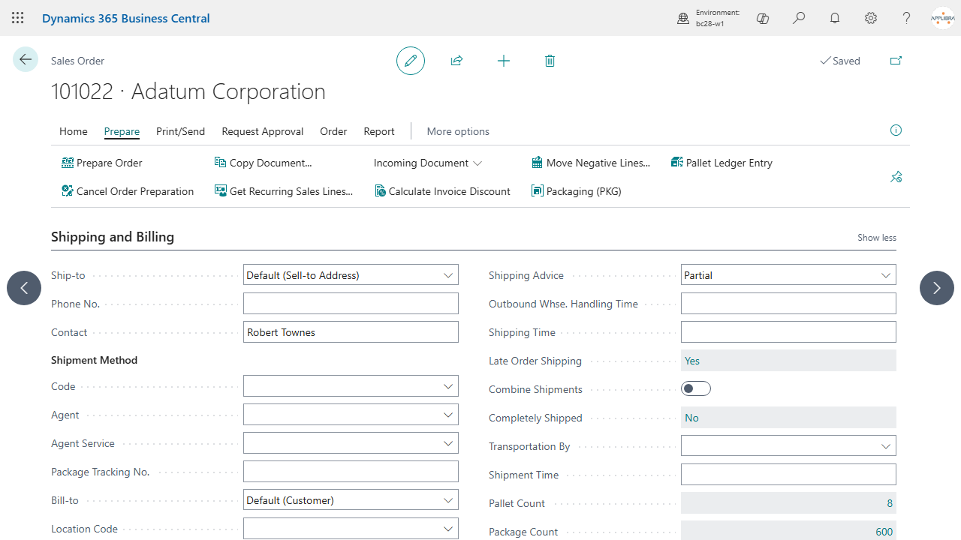Click the Completely Shipped No value
The height and width of the screenshot is (540, 961).
pyautogui.click(x=788, y=418)
